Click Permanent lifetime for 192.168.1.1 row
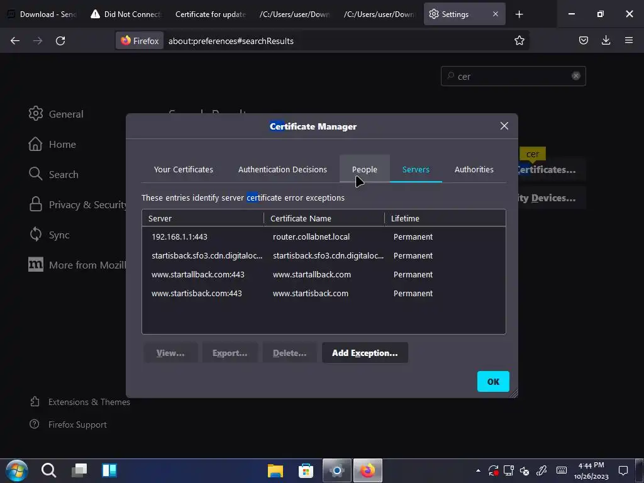This screenshot has width=644, height=483. click(x=413, y=237)
